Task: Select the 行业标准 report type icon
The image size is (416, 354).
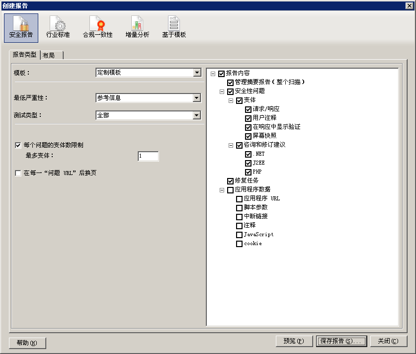Action: coord(58,28)
